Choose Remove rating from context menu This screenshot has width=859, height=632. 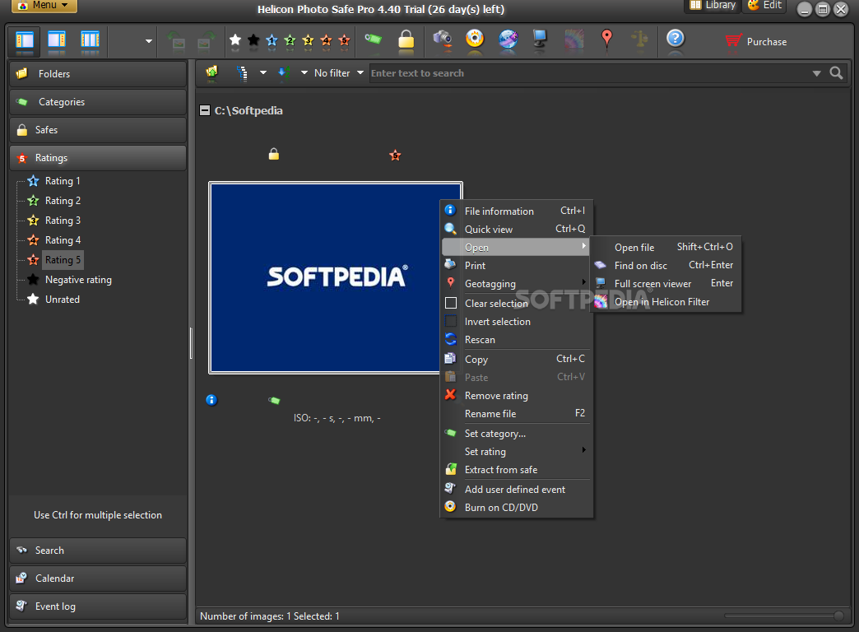[x=516, y=396]
